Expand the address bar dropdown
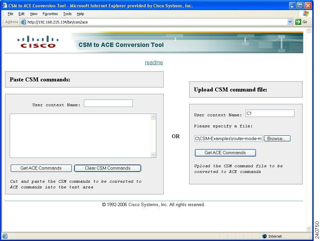The height and width of the screenshot is (241, 320). 290,22
